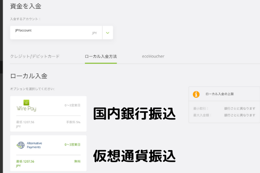Switch to クレジット/デビットカード tab
Viewport: 260px width, 173px height.
click(x=35, y=56)
